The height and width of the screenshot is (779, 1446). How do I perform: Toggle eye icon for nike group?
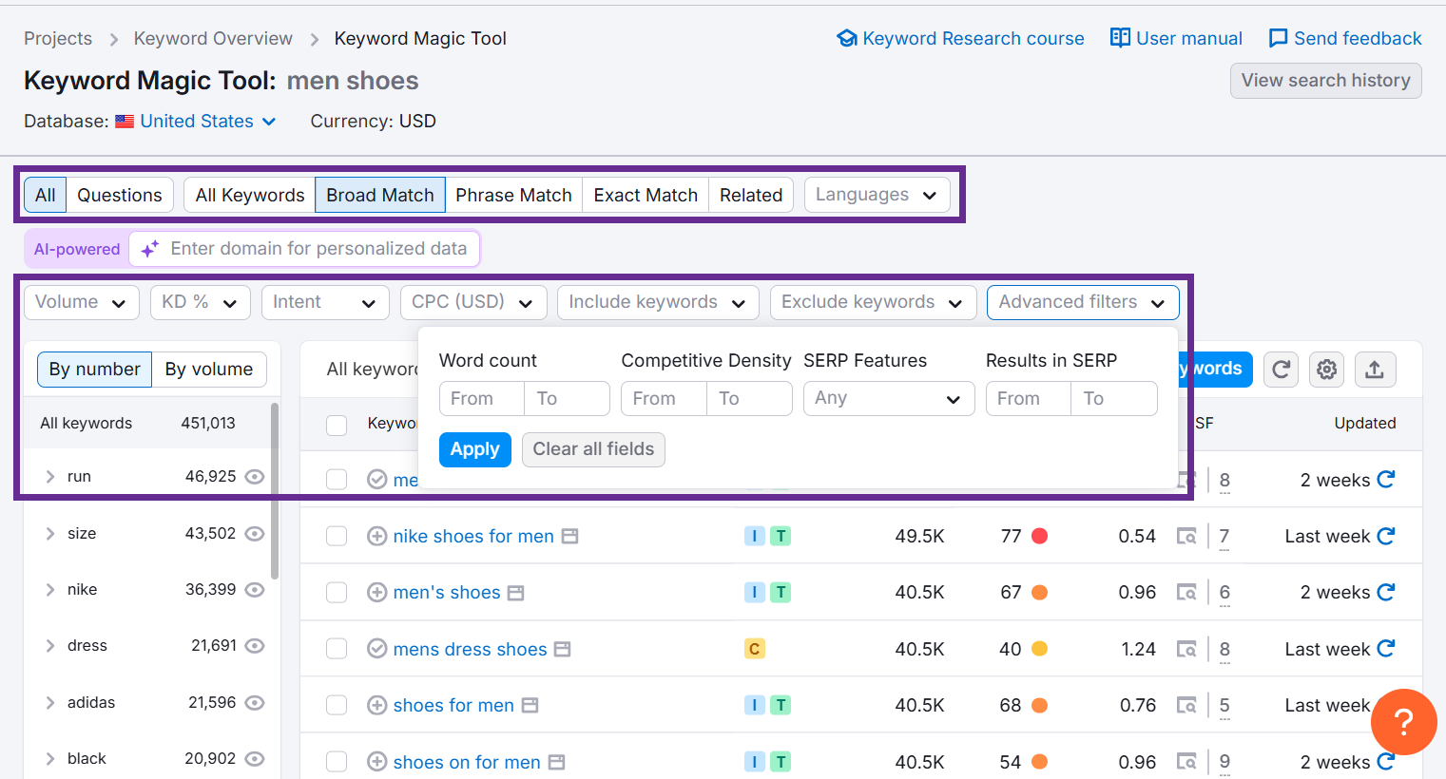[255, 590]
